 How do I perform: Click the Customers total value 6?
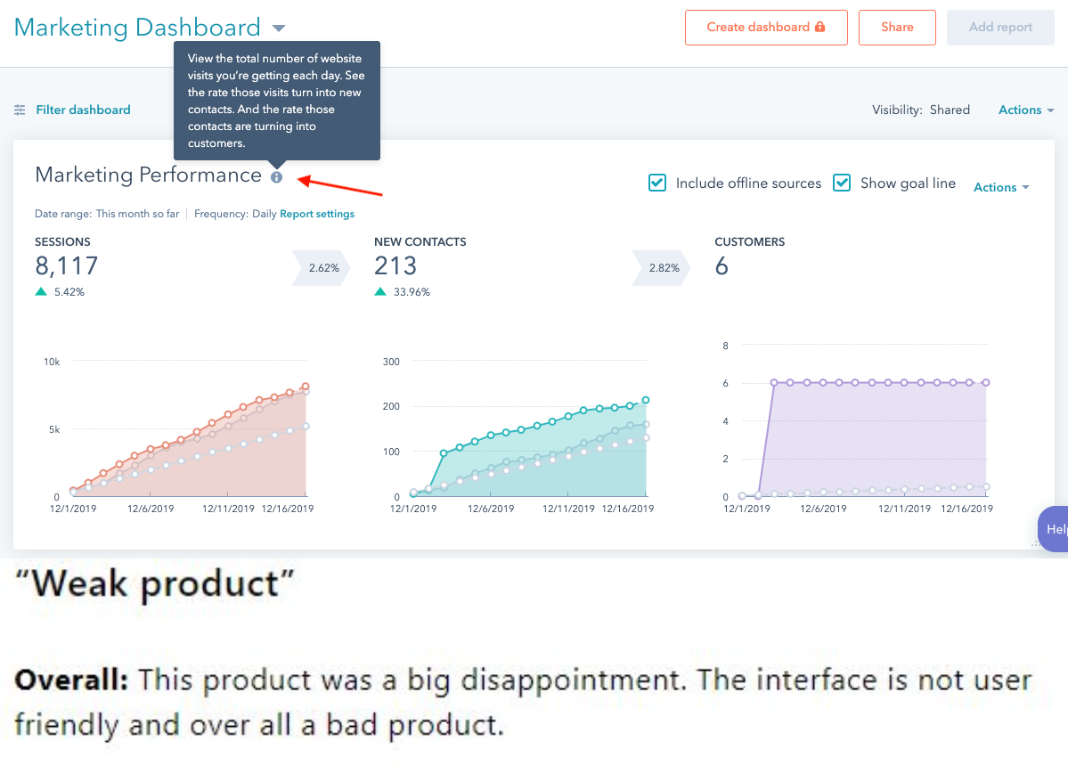[x=722, y=266]
